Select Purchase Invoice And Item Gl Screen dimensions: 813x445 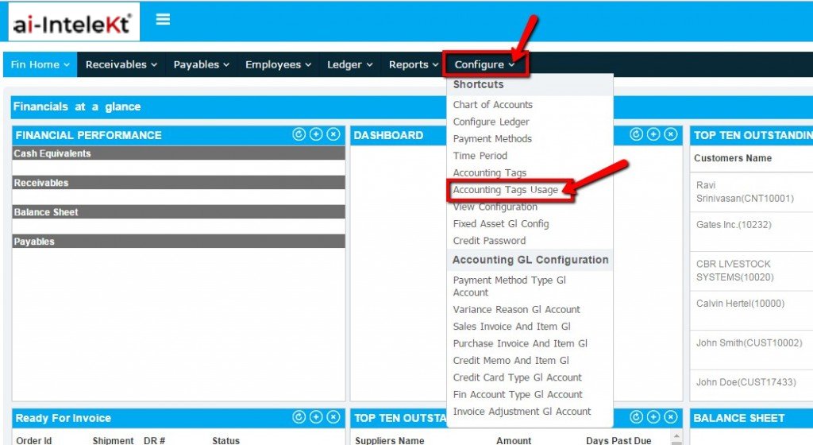pos(520,343)
